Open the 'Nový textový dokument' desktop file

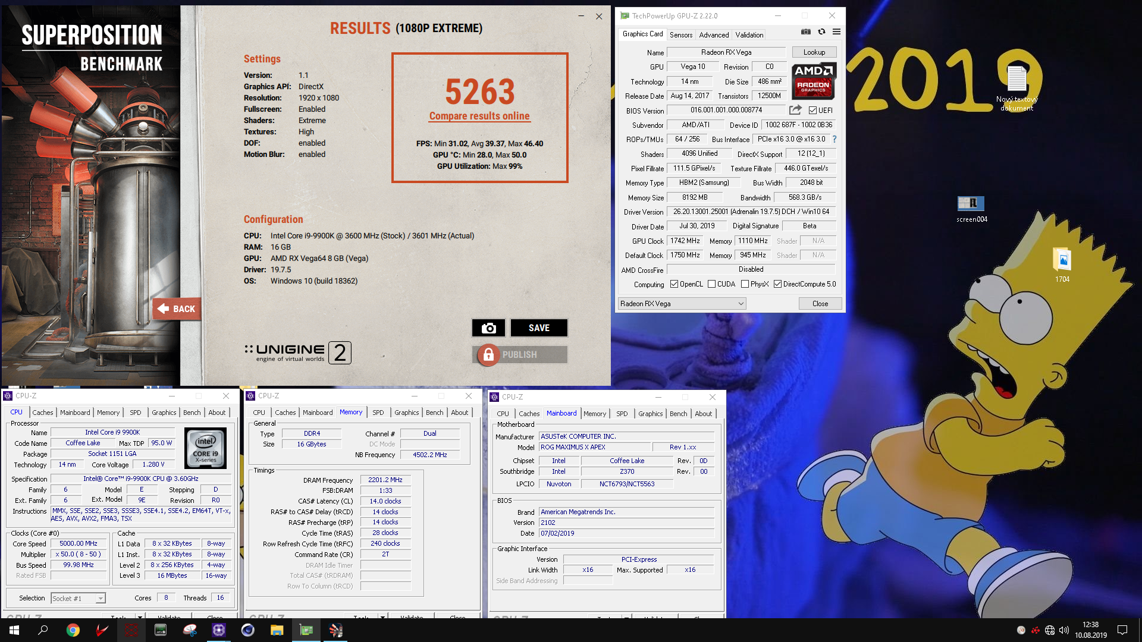tap(1016, 87)
